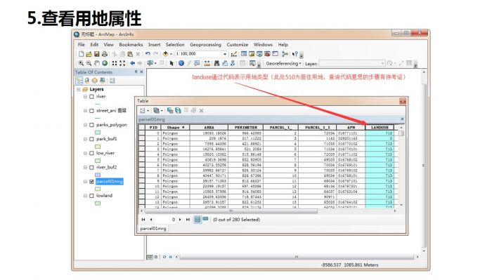This screenshot has width=499, height=280.
Task: Open the File menu
Action: [82, 45]
